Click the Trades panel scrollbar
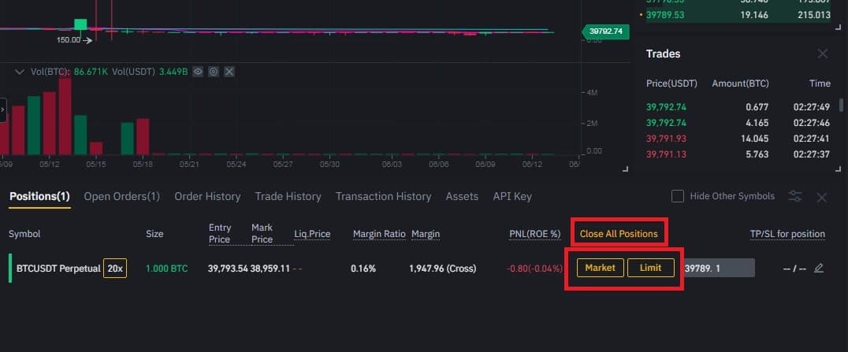 point(841,105)
